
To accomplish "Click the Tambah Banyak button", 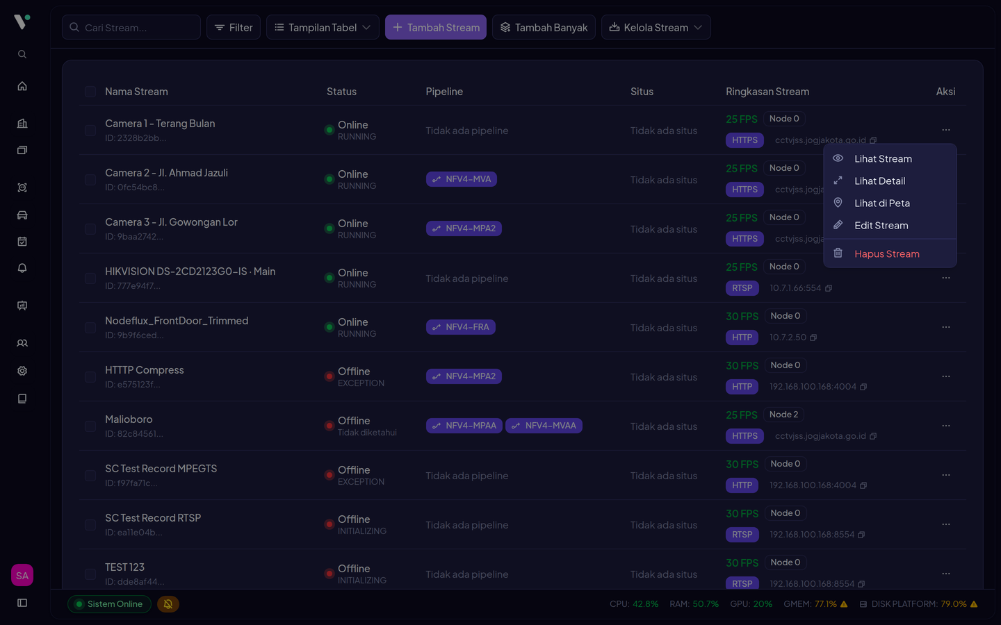I will pos(544,27).
